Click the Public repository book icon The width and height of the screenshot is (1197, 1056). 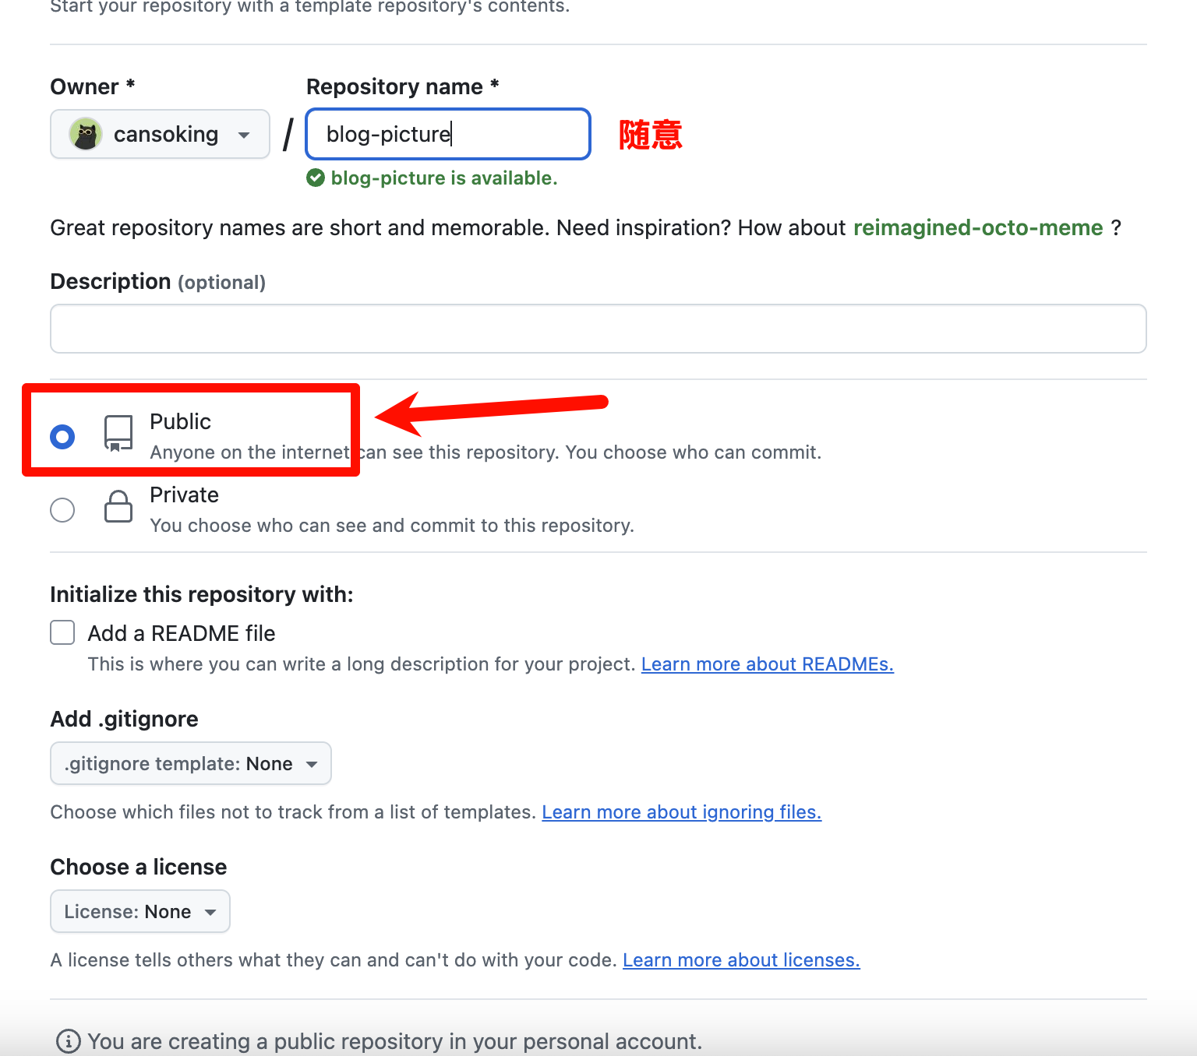pos(118,433)
